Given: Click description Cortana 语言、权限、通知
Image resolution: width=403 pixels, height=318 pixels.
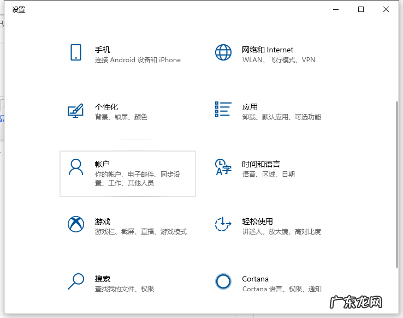Looking at the screenshot, I should click(x=282, y=289).
